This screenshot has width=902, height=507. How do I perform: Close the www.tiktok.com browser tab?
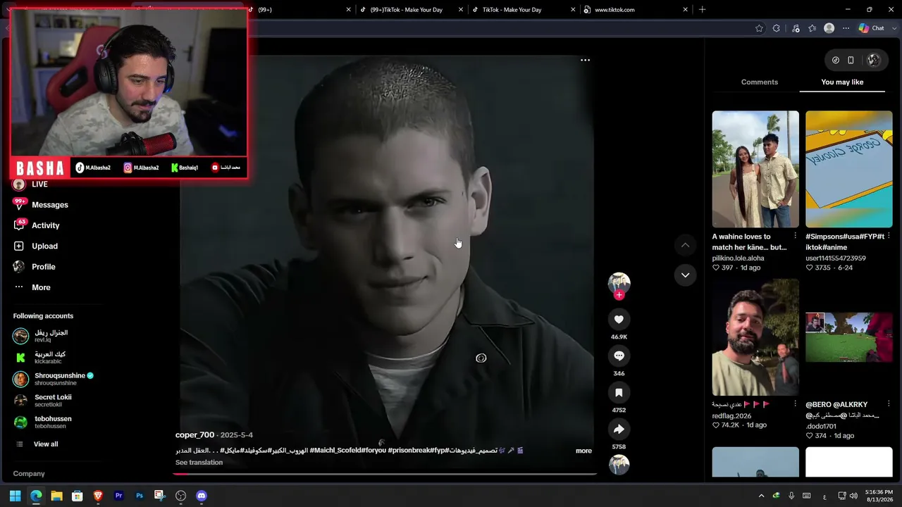coord(685,10)
